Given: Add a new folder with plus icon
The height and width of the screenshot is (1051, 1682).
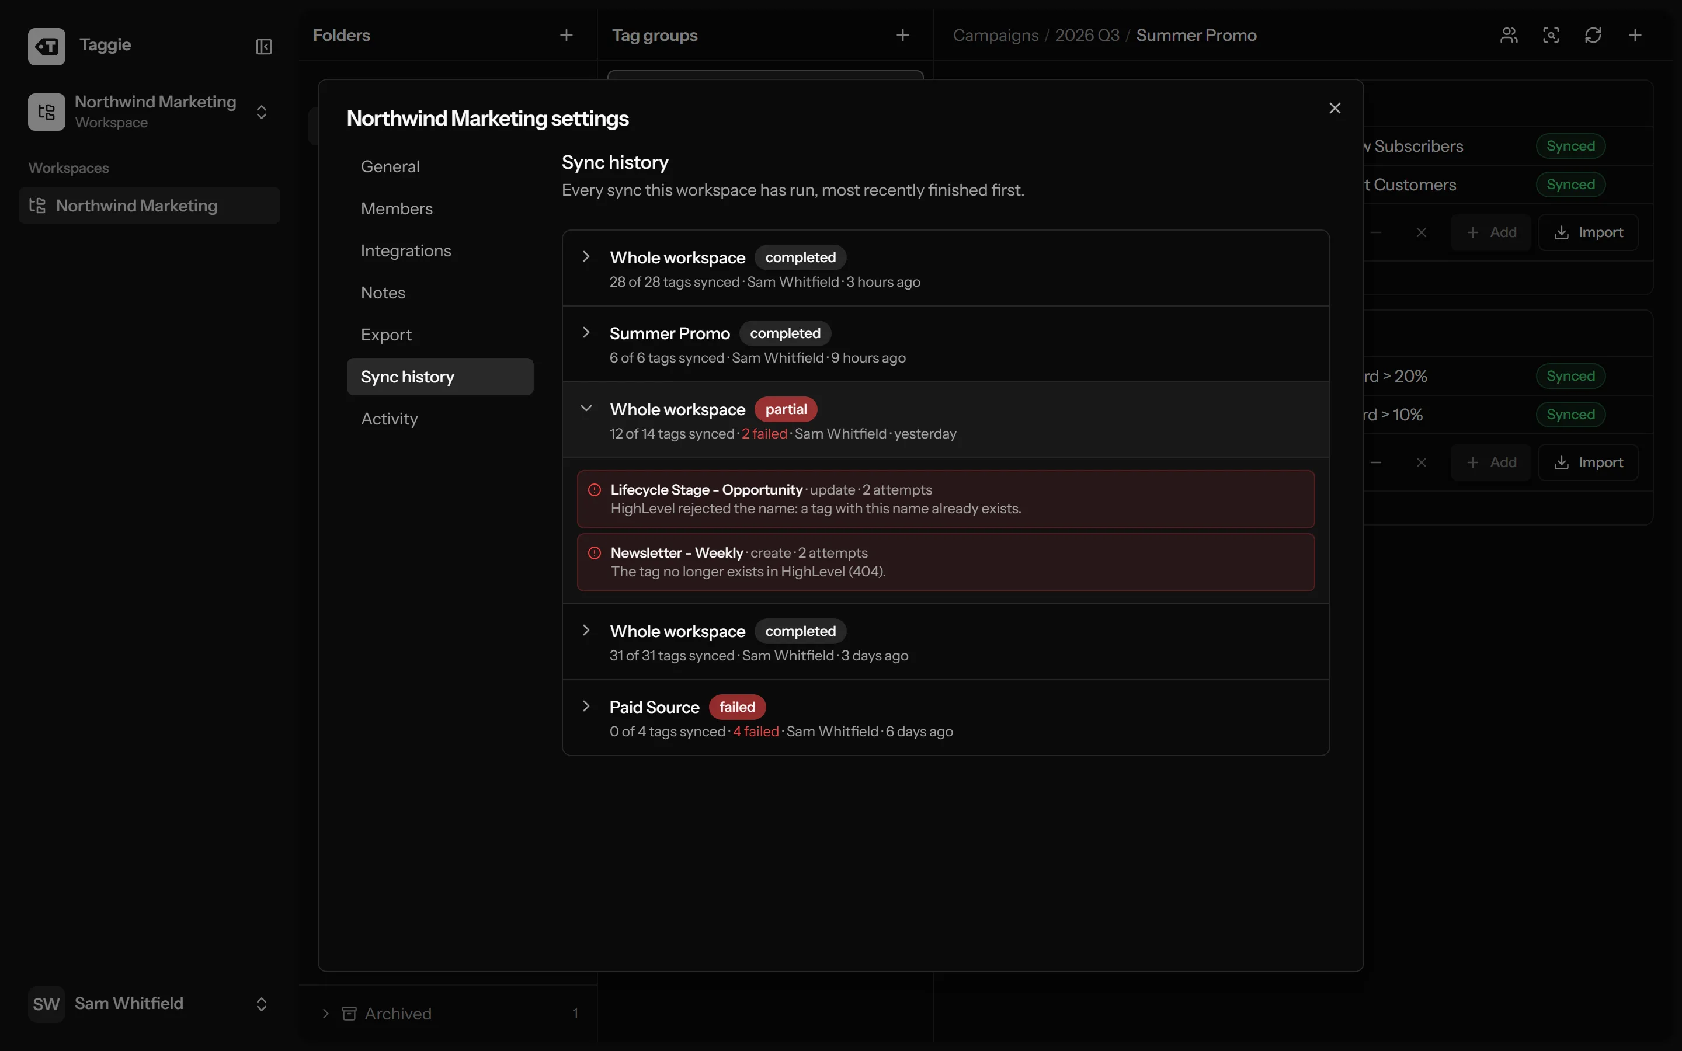Looking at the screenshot, I should 567,36.
